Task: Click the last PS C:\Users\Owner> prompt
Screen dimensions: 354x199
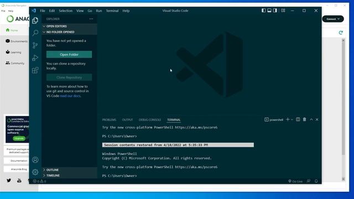Action: [x=119, y=176]
